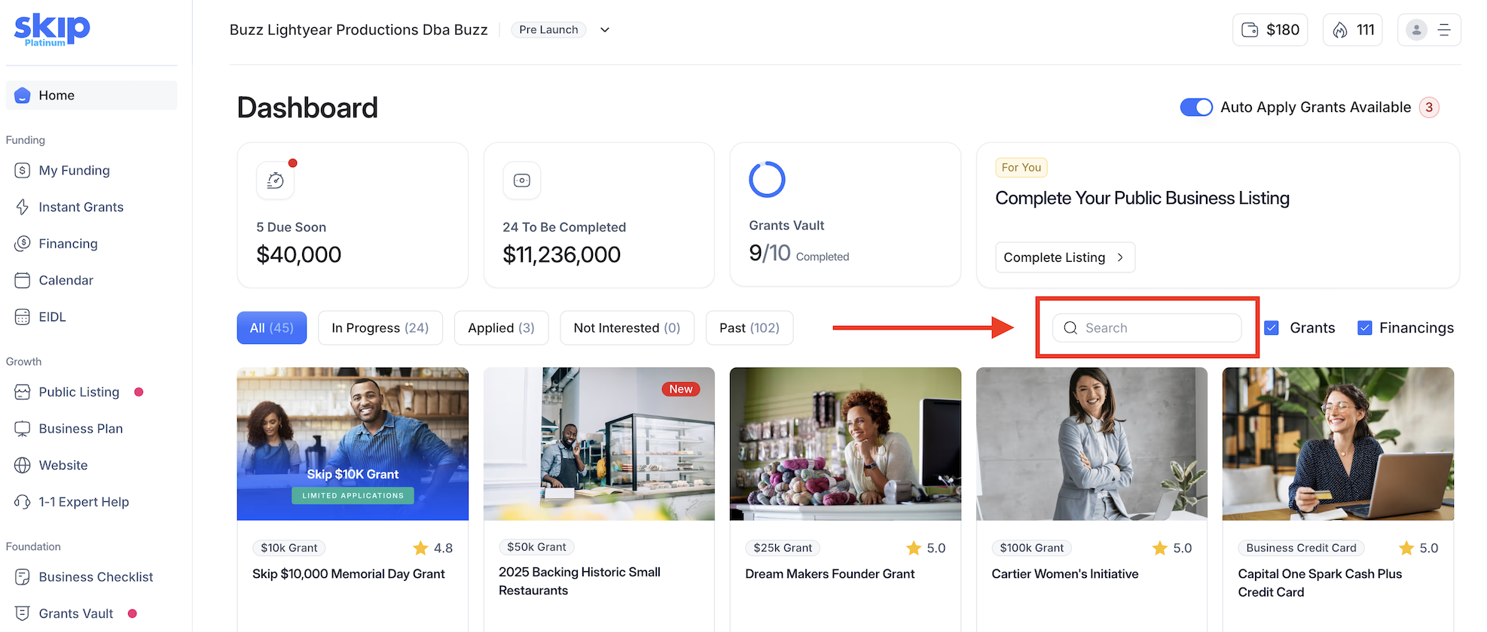Open My Funding in the sidebar
The width and height of the screenshot is (1487, 632).
pos(74,171)
